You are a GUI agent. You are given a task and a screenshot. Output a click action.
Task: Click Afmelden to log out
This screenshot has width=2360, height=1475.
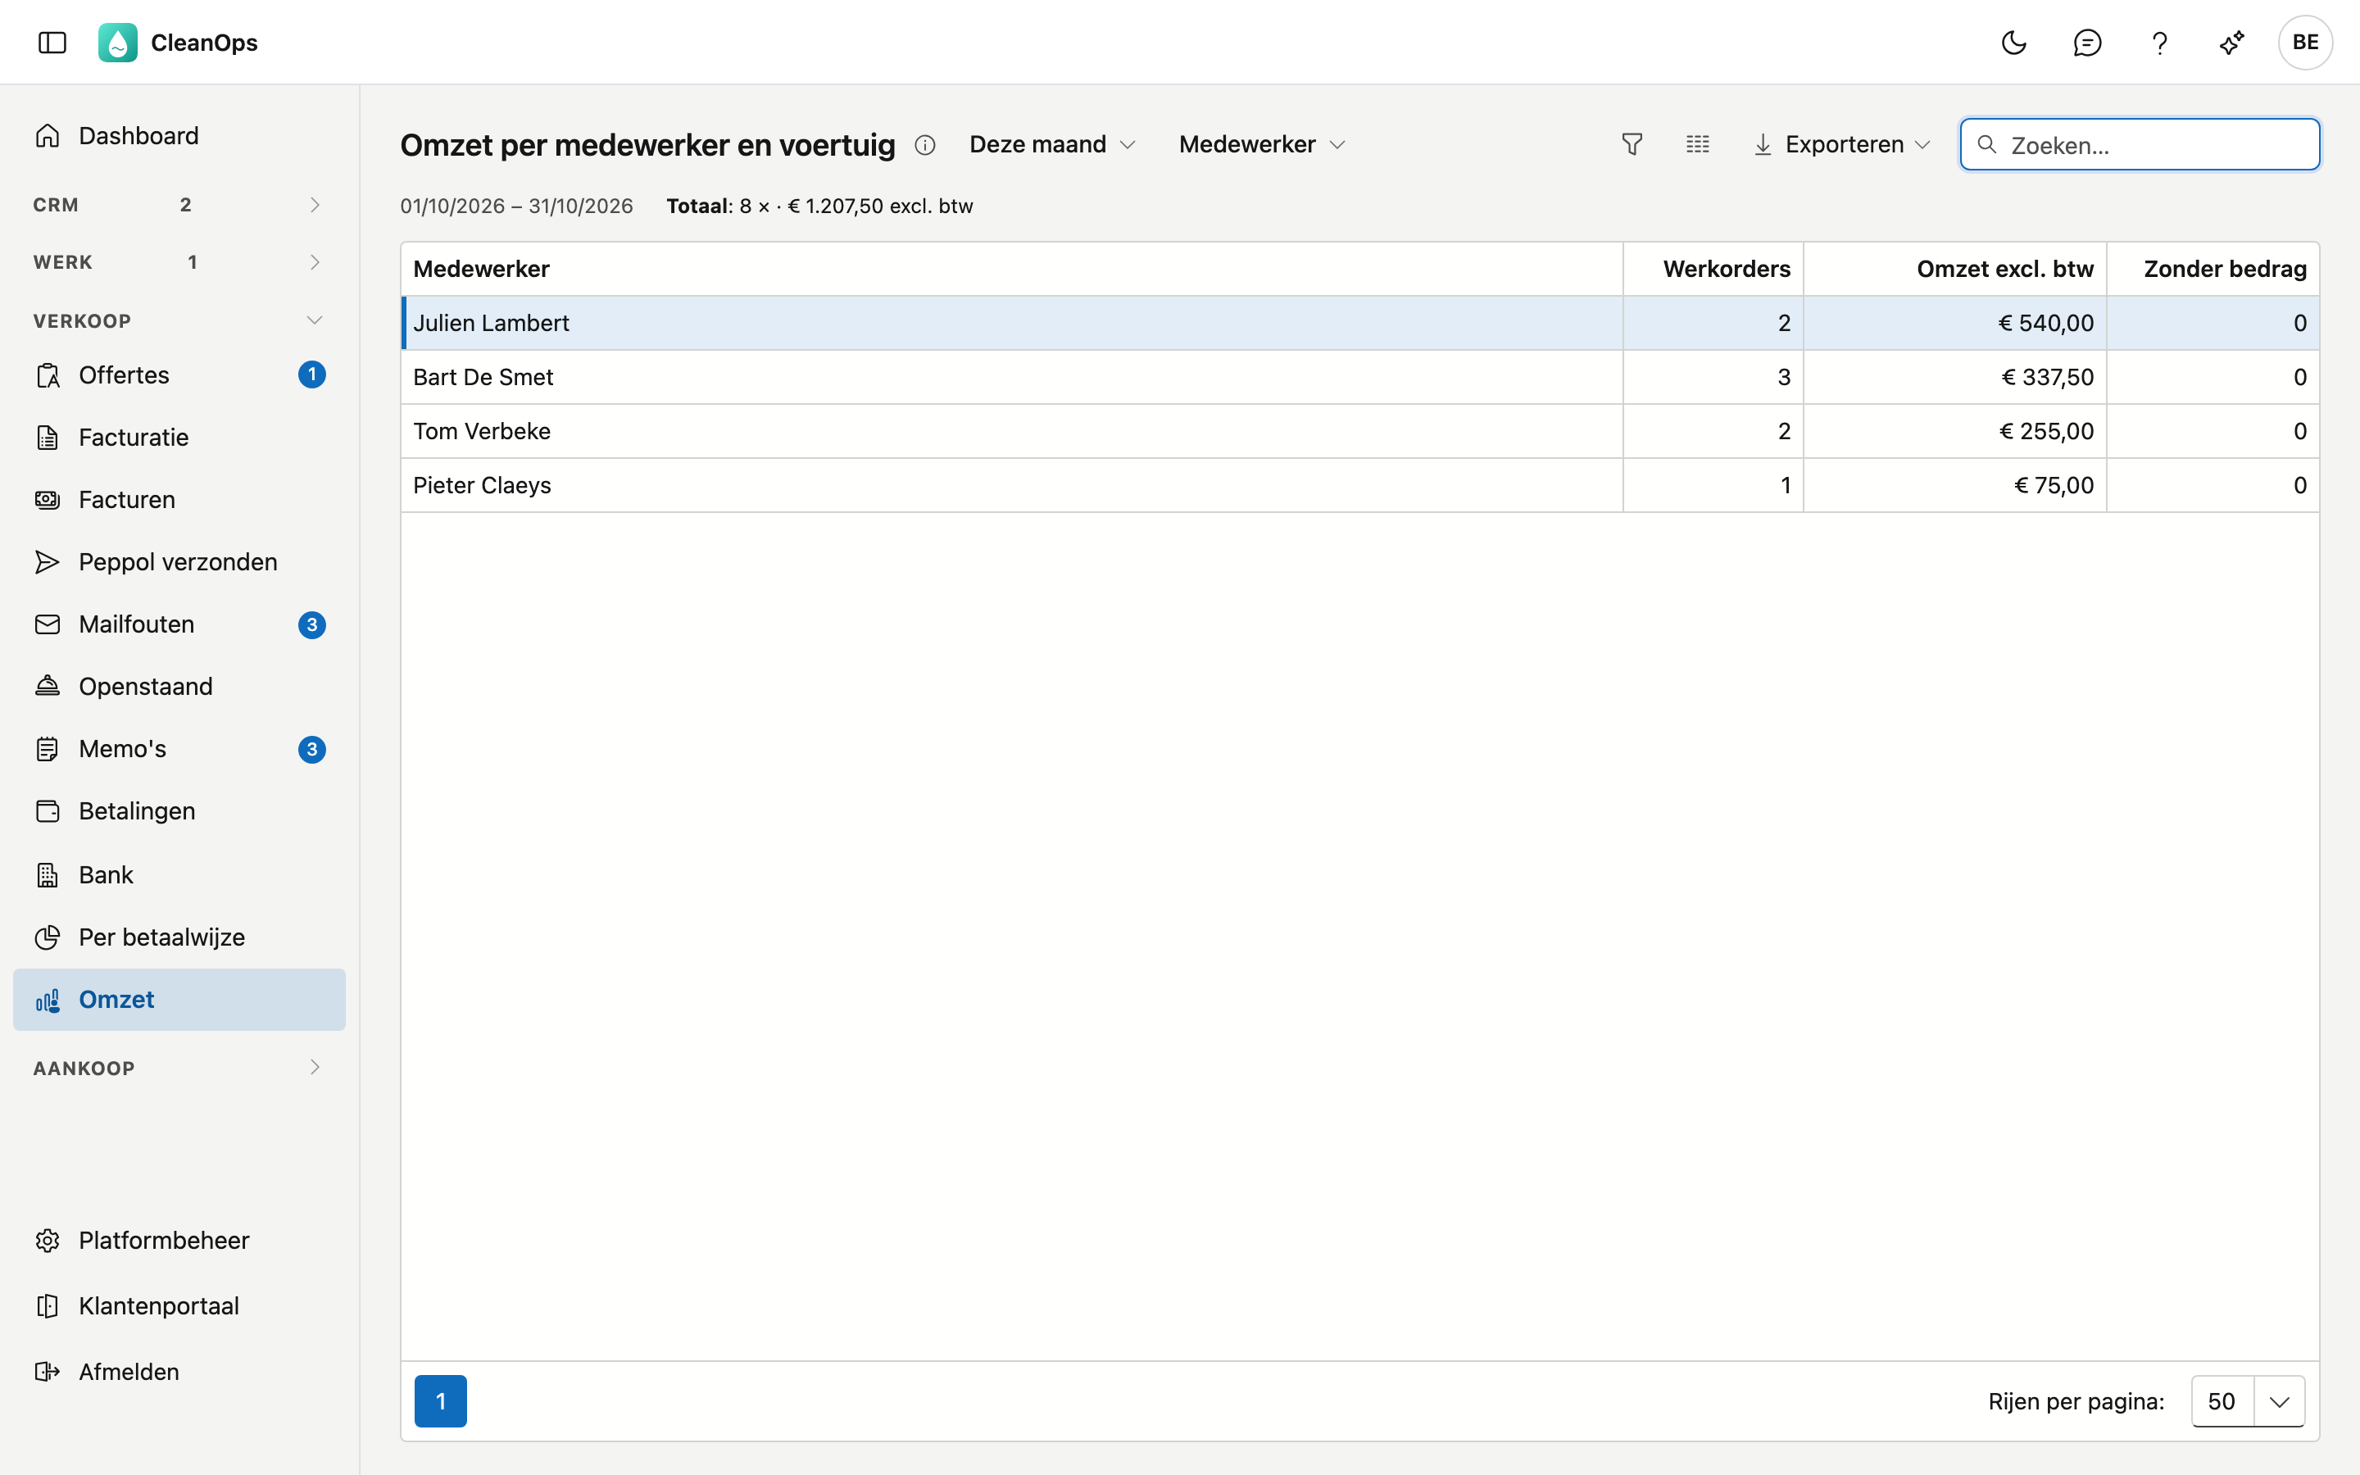point(179,1372)
